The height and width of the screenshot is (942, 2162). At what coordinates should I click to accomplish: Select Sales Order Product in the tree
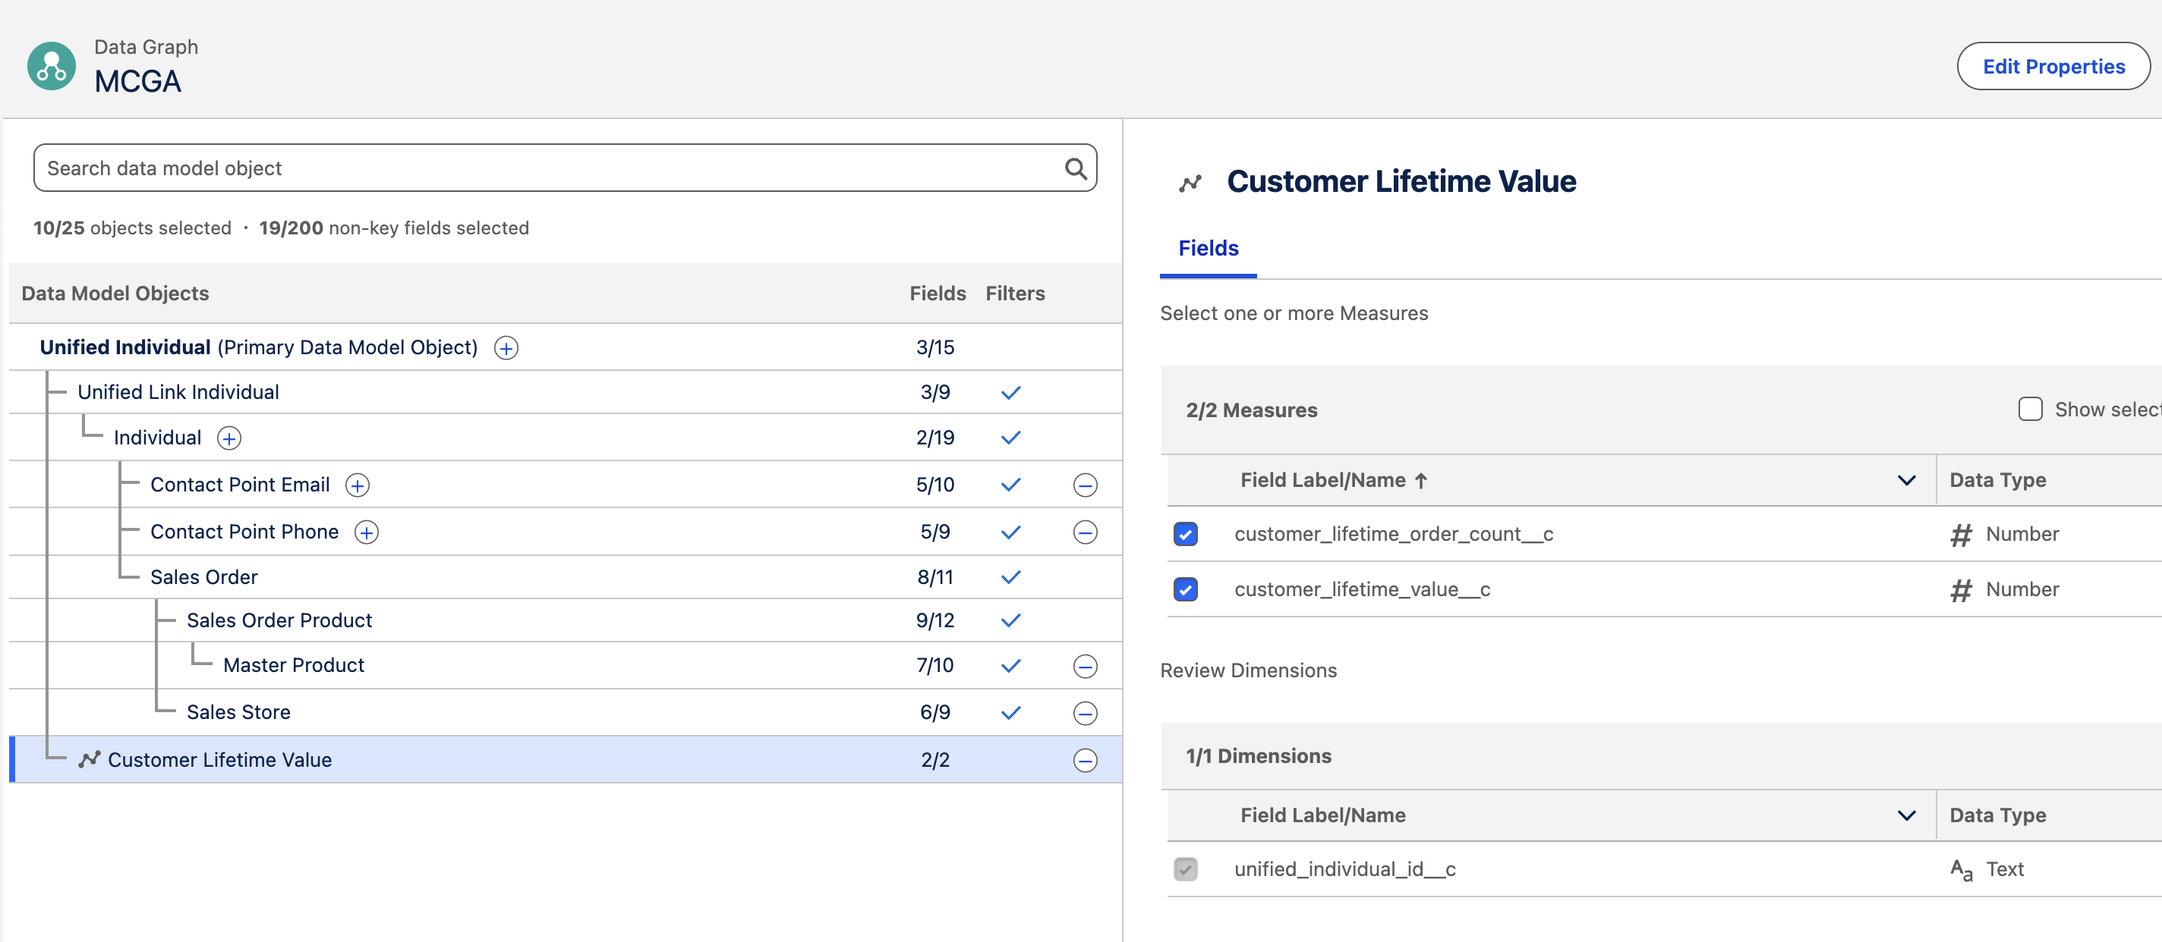click(x=279, y=620)
